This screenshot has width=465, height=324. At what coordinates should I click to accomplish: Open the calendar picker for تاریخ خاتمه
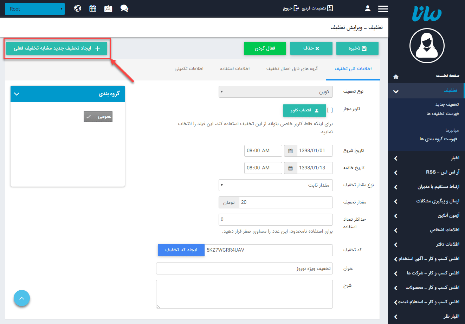click(290, 168)
